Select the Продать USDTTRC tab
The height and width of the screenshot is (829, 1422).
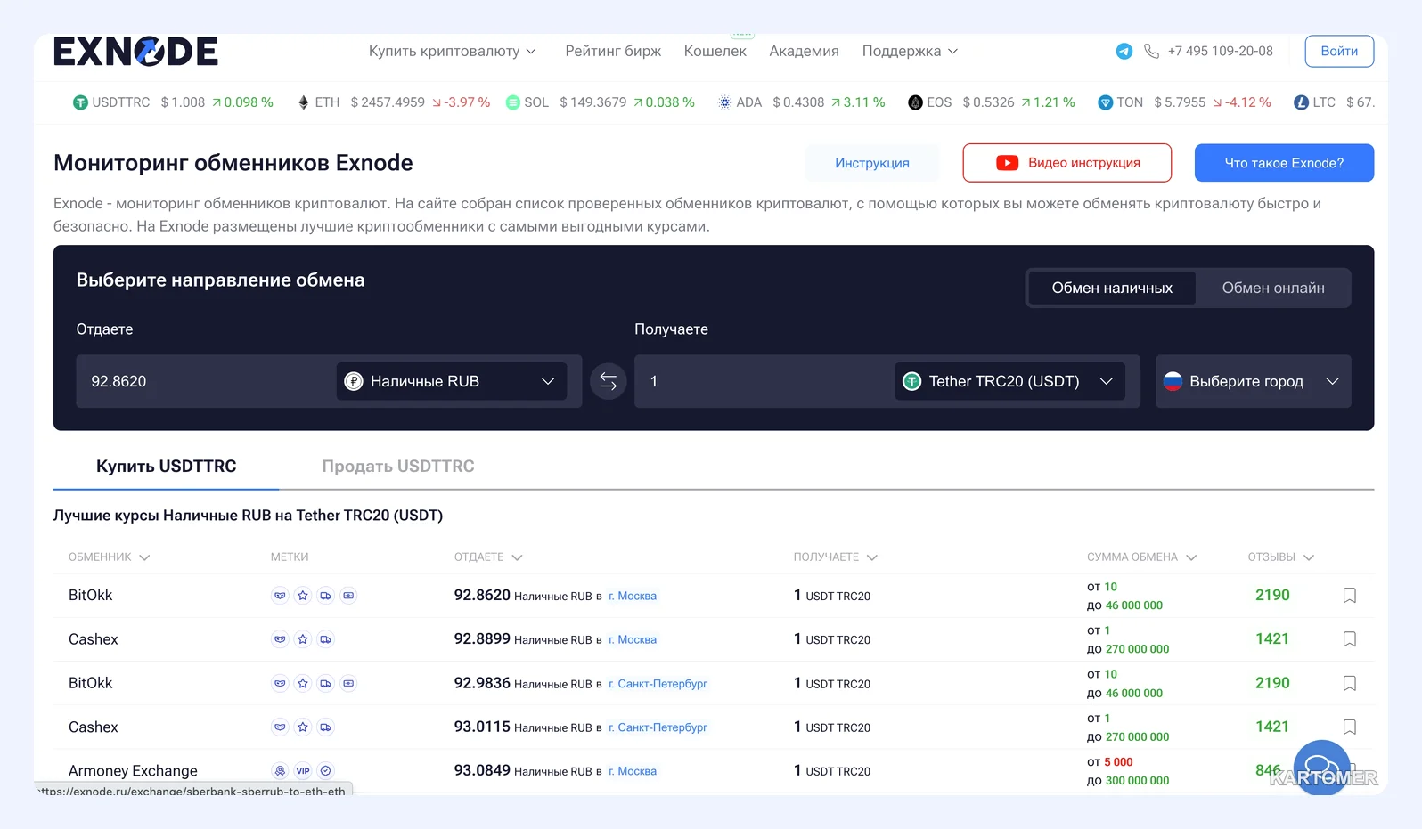398,467
